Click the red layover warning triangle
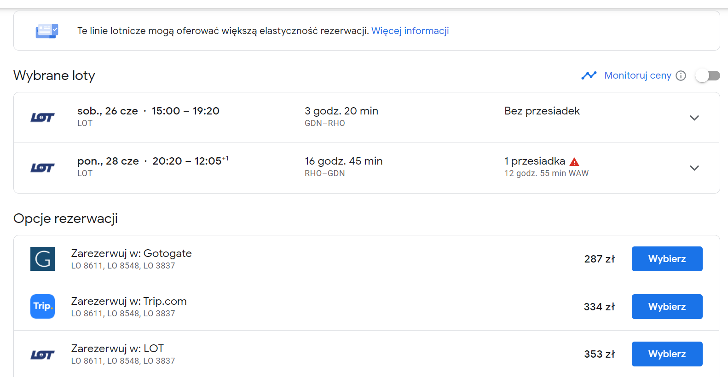This screenshot has height=377, width=728. (x=574, y=162)
